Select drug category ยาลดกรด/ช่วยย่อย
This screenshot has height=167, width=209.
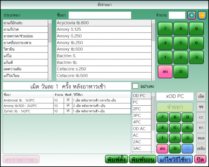(25, 36)
